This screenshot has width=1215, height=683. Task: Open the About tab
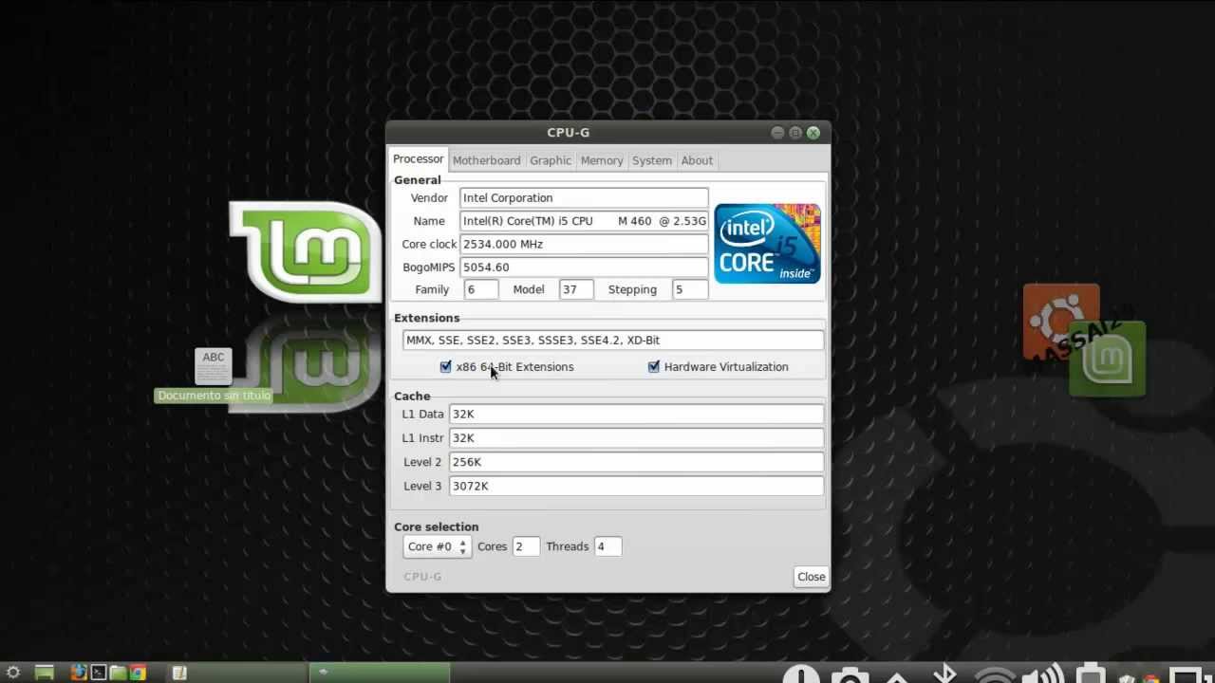pyautogui.click(x=697, y=160)
